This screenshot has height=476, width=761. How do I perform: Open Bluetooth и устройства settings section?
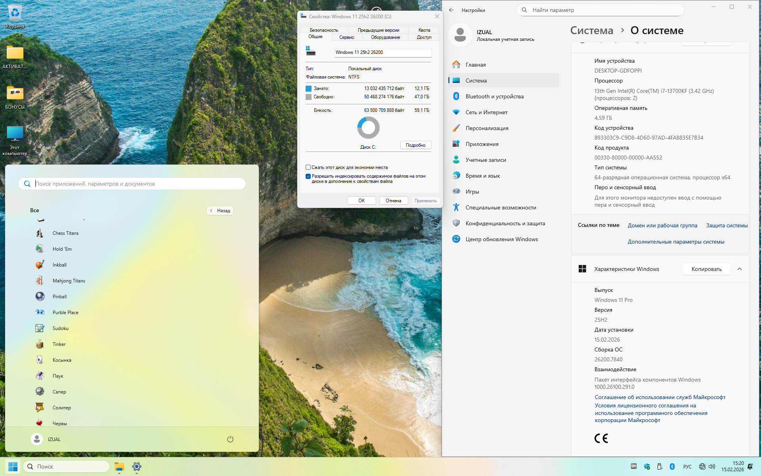click(x=494, y=96)
